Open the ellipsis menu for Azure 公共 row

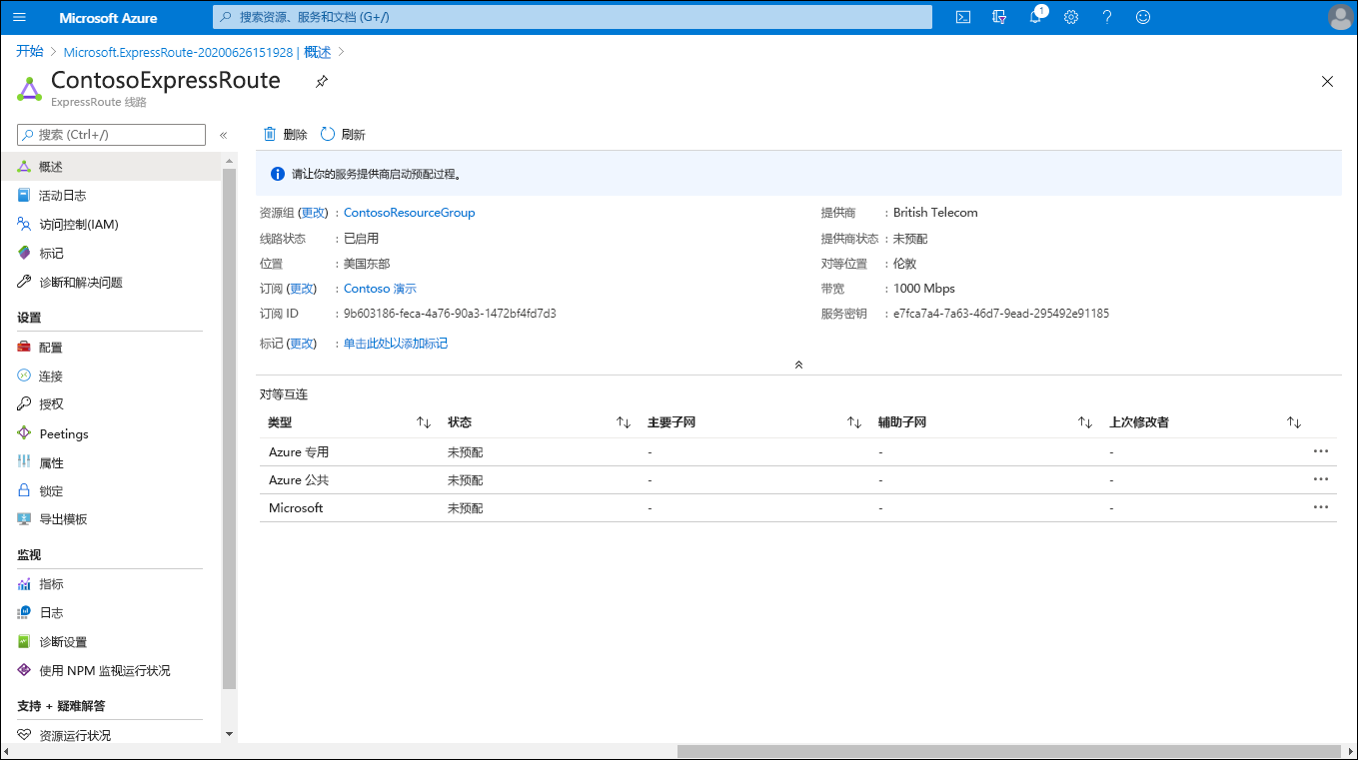click(x=1321, y=479)
